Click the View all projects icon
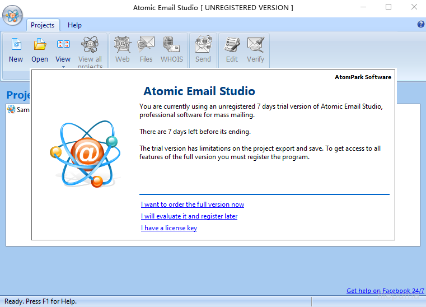 click(90, 44)
